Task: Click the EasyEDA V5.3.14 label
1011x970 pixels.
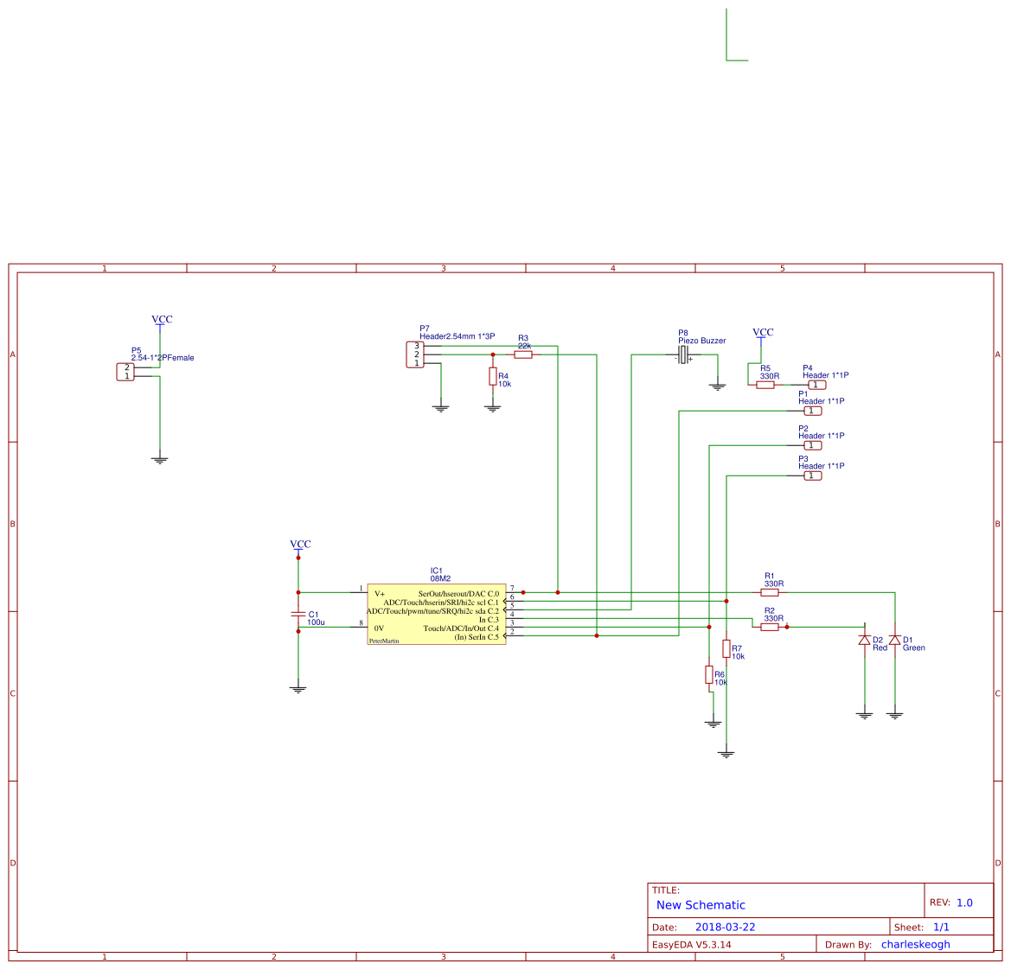Action: tap(692, 945)
